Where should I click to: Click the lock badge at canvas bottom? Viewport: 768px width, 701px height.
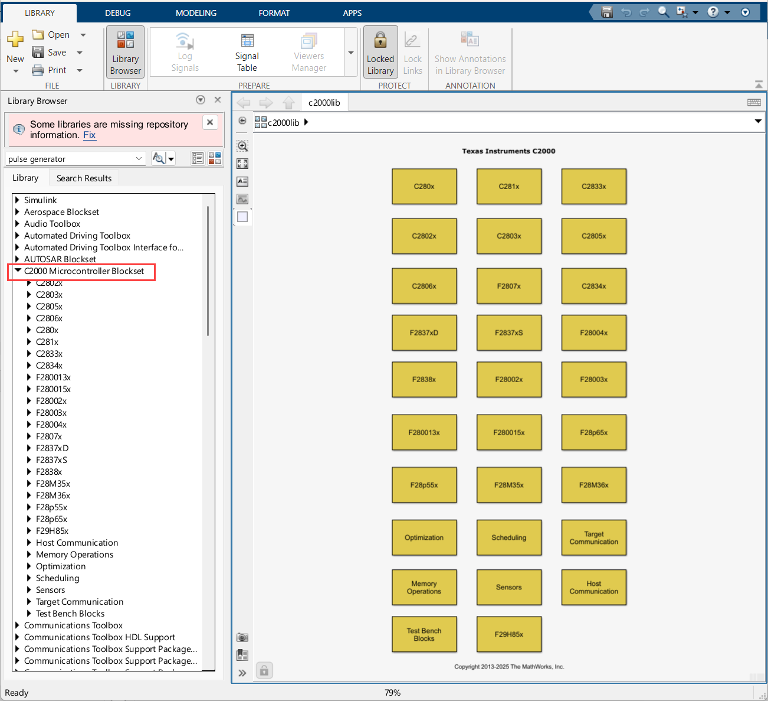[x=264, y=670]
